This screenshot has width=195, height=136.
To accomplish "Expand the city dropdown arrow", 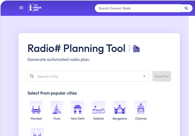I will click(144, 76).
